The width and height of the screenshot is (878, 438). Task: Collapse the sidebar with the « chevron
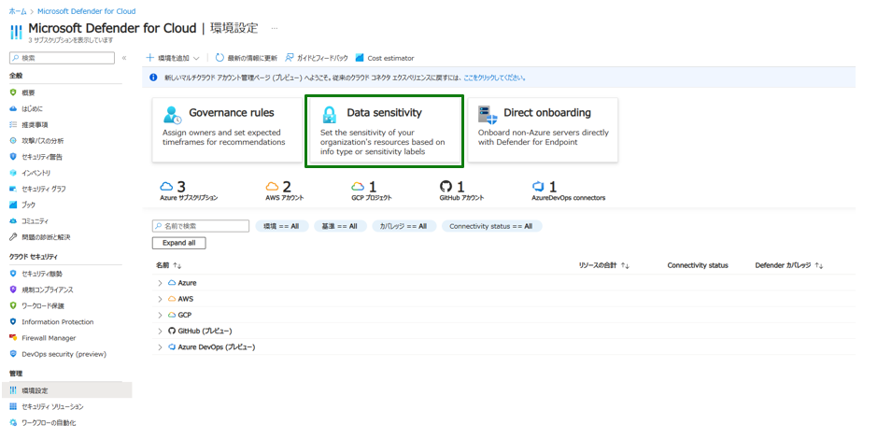(124, 58)
